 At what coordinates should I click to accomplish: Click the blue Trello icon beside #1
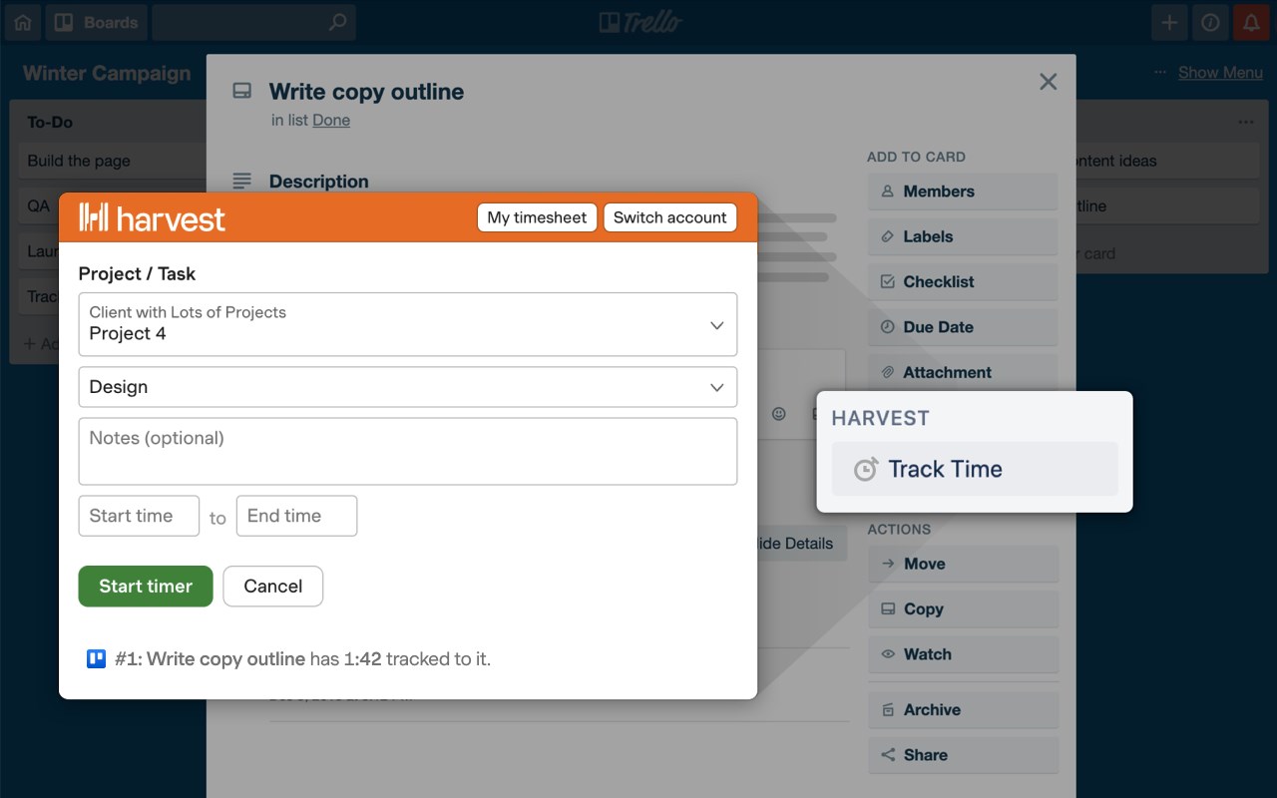tap(97, 658)
